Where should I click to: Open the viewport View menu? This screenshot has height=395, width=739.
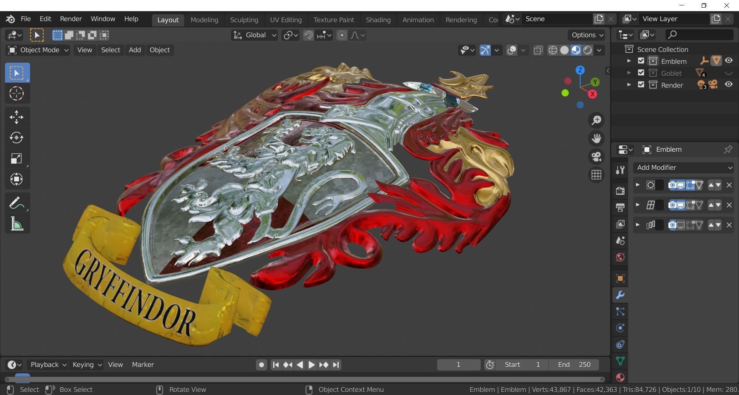pyautogui.click(x=85, y=50)
